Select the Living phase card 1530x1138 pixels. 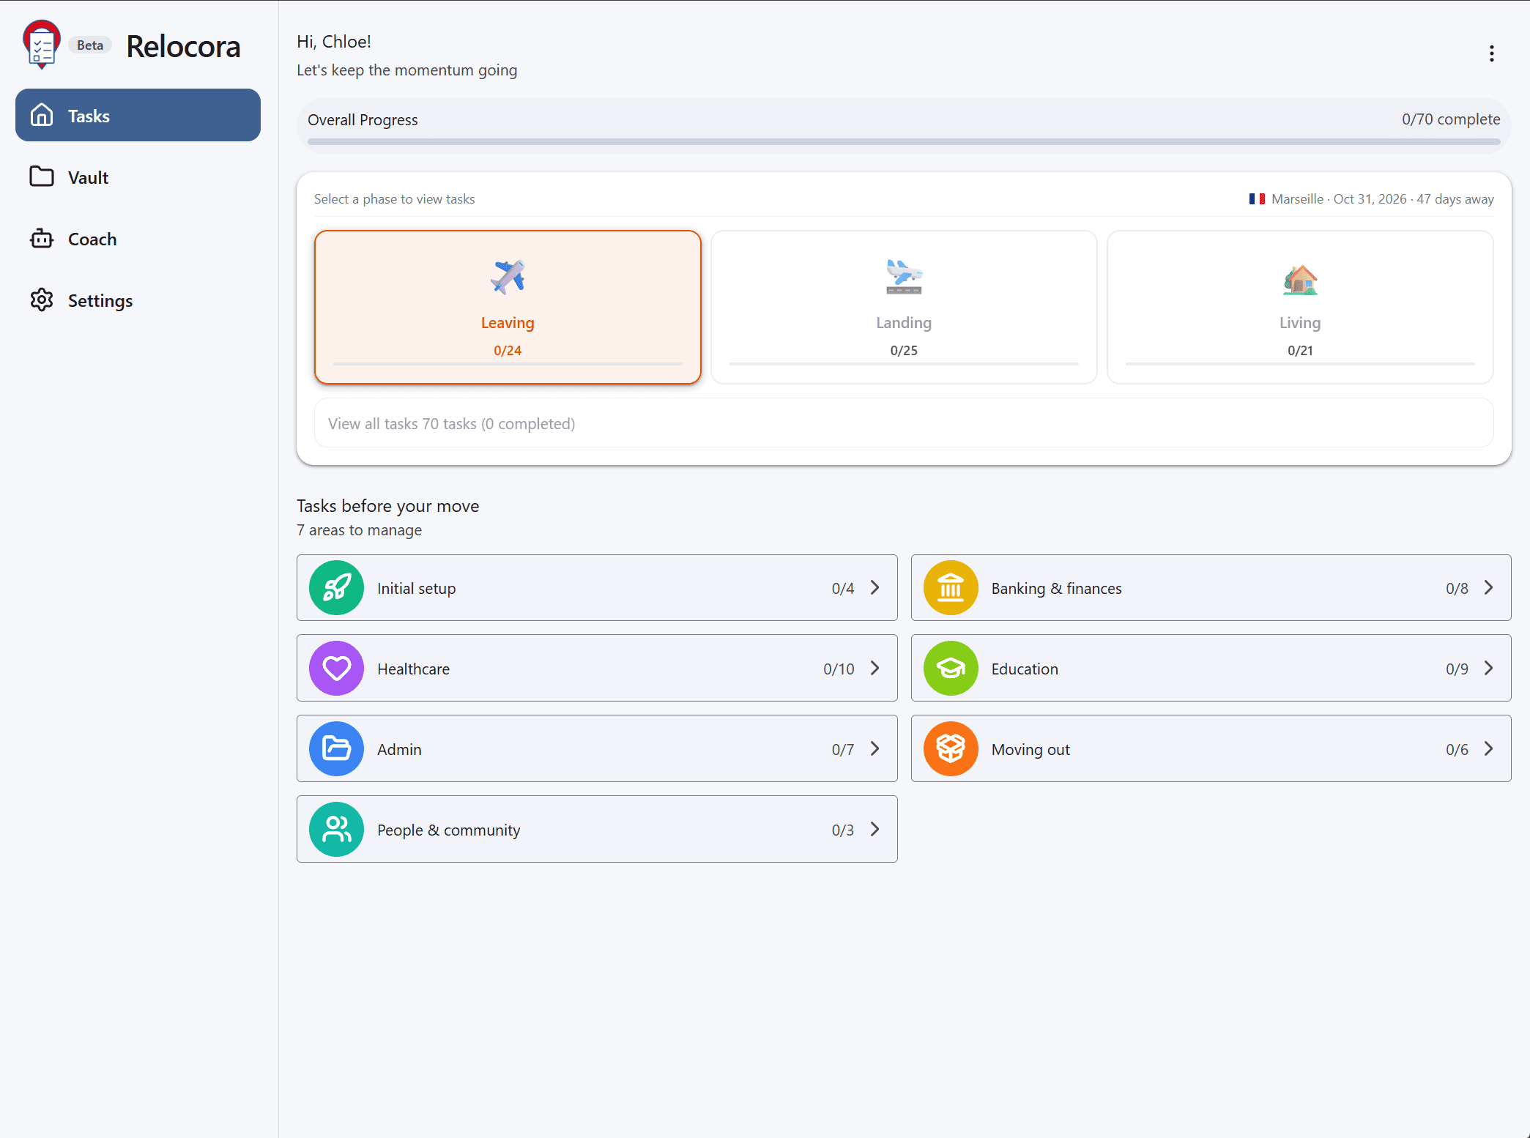pos(1300,308)
